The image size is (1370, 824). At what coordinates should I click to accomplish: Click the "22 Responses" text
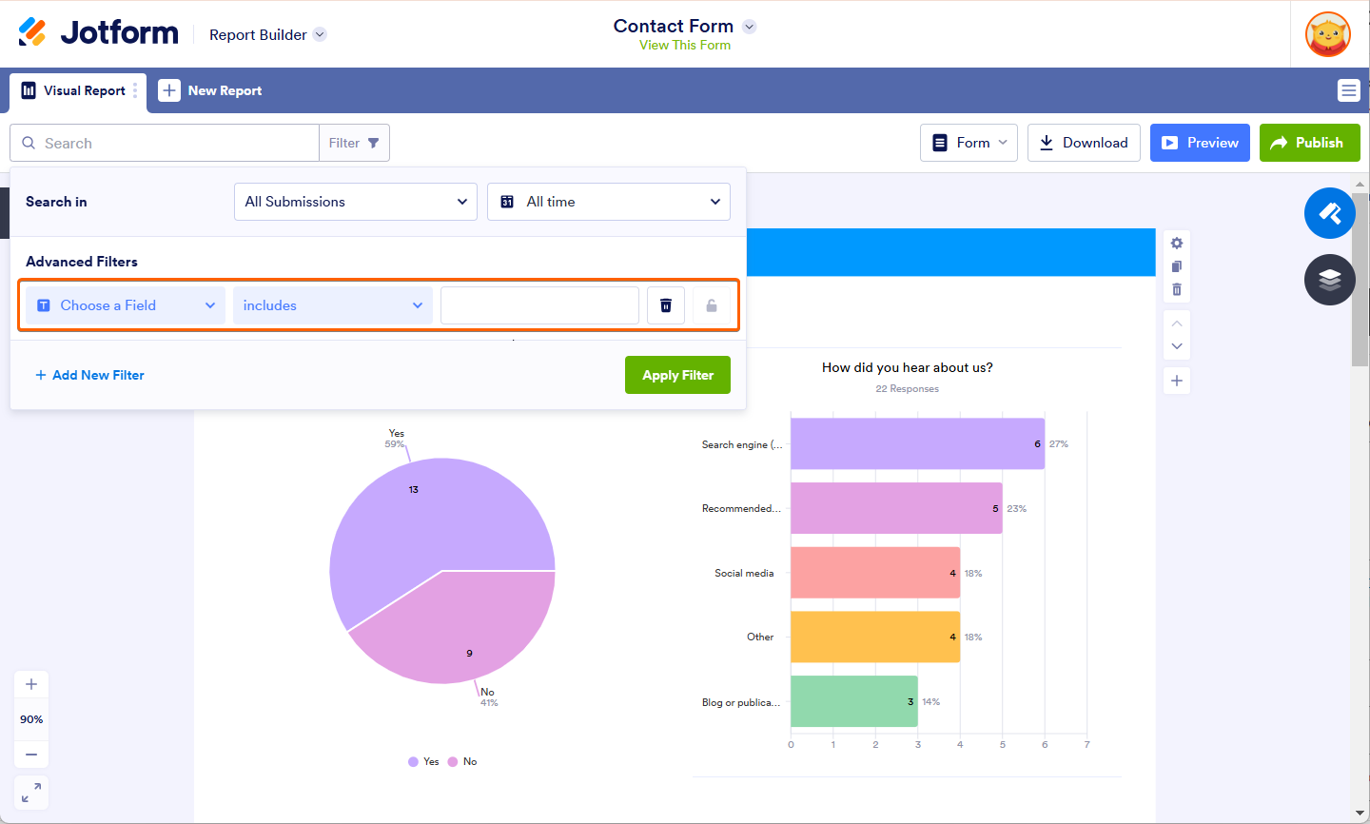coord(908,388)
